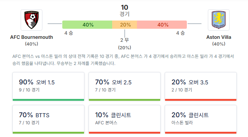Select the 90% 오버 1.5 stat card
The height and width of the screenshot is (137, 248).
[48, 87]
